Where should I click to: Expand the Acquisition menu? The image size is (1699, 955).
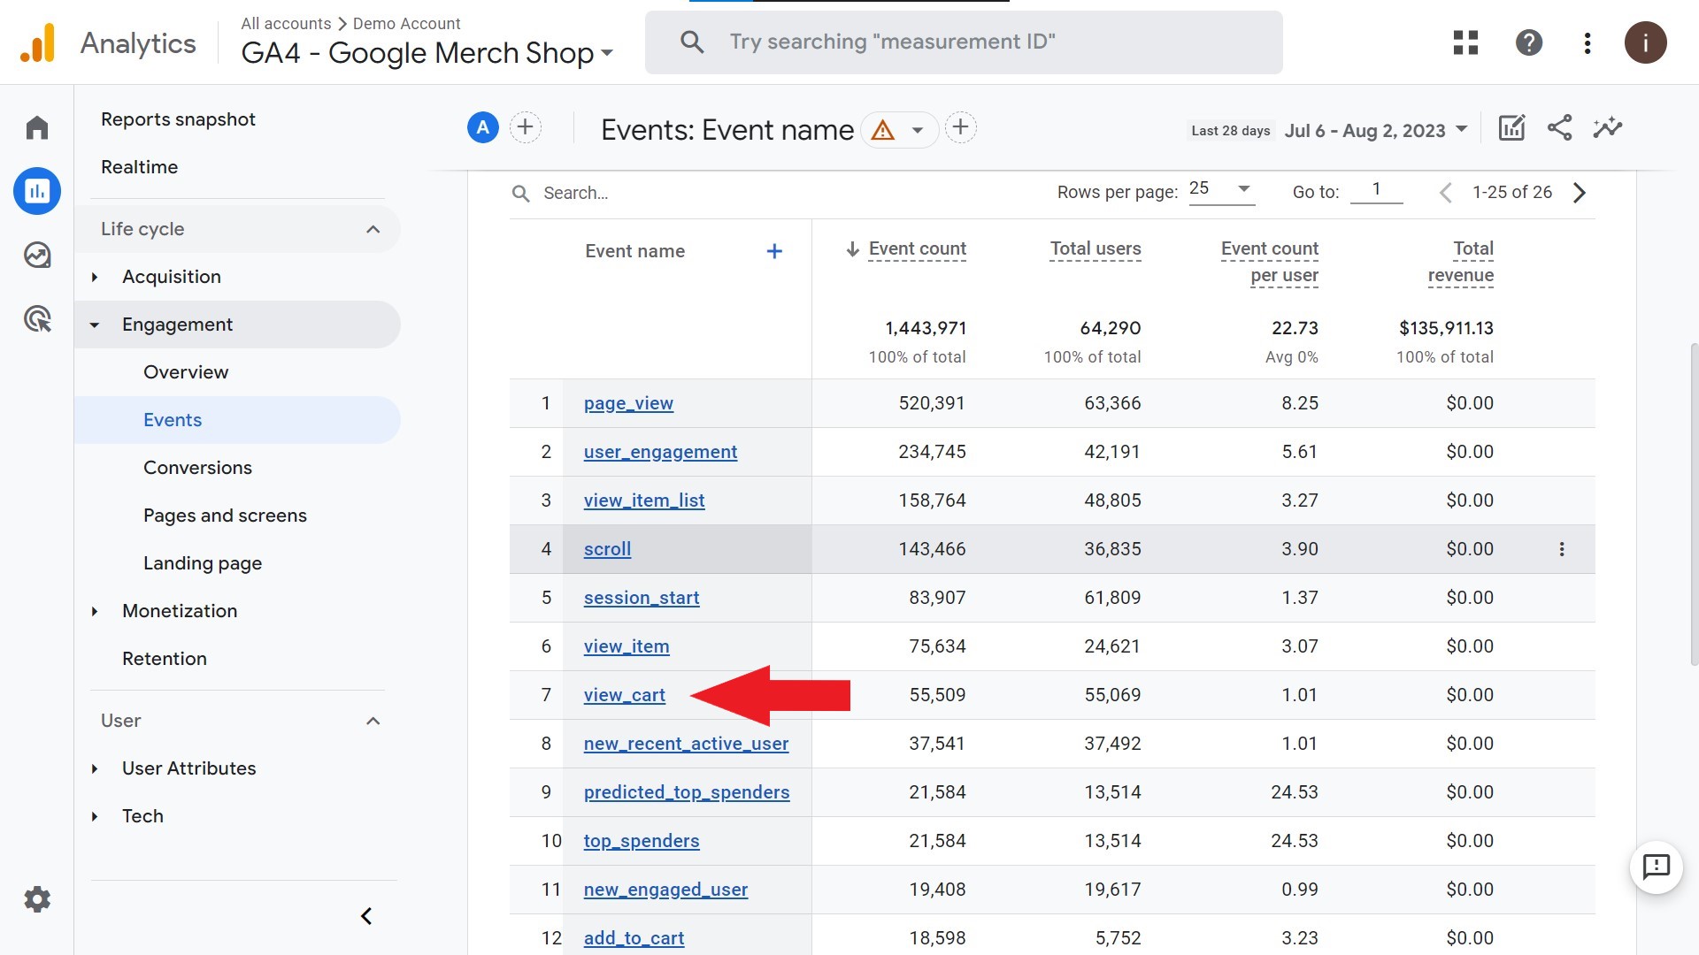pos(95,277)
